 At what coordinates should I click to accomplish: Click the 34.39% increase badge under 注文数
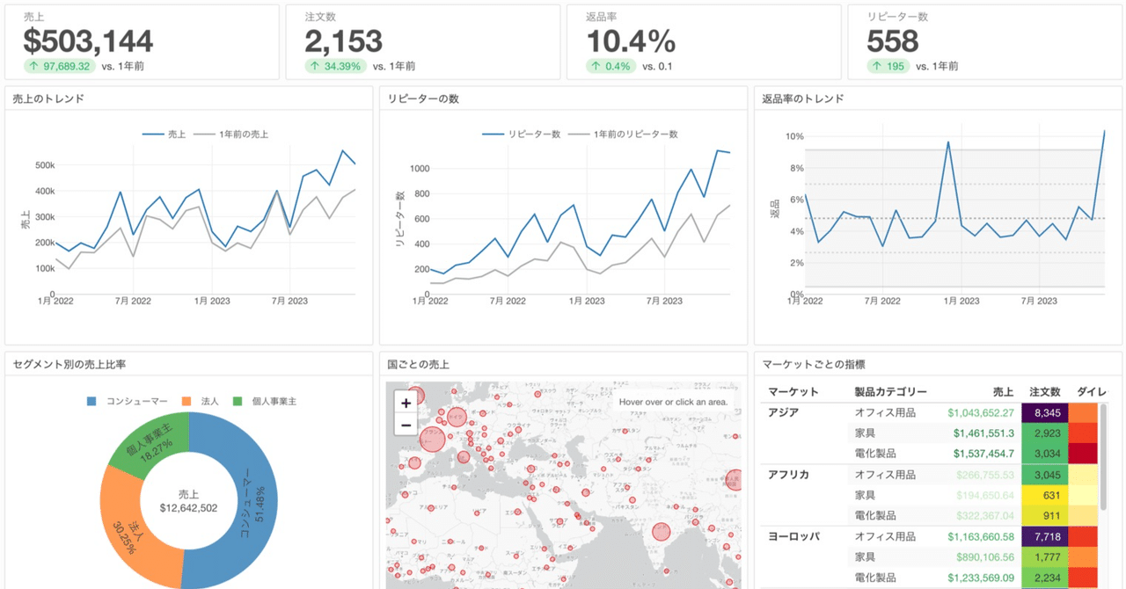[335, 66]
